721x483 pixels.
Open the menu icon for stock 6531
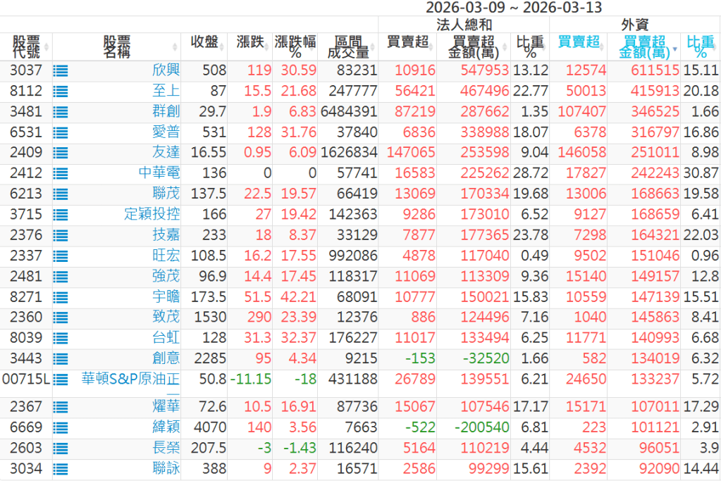(61, 132)
